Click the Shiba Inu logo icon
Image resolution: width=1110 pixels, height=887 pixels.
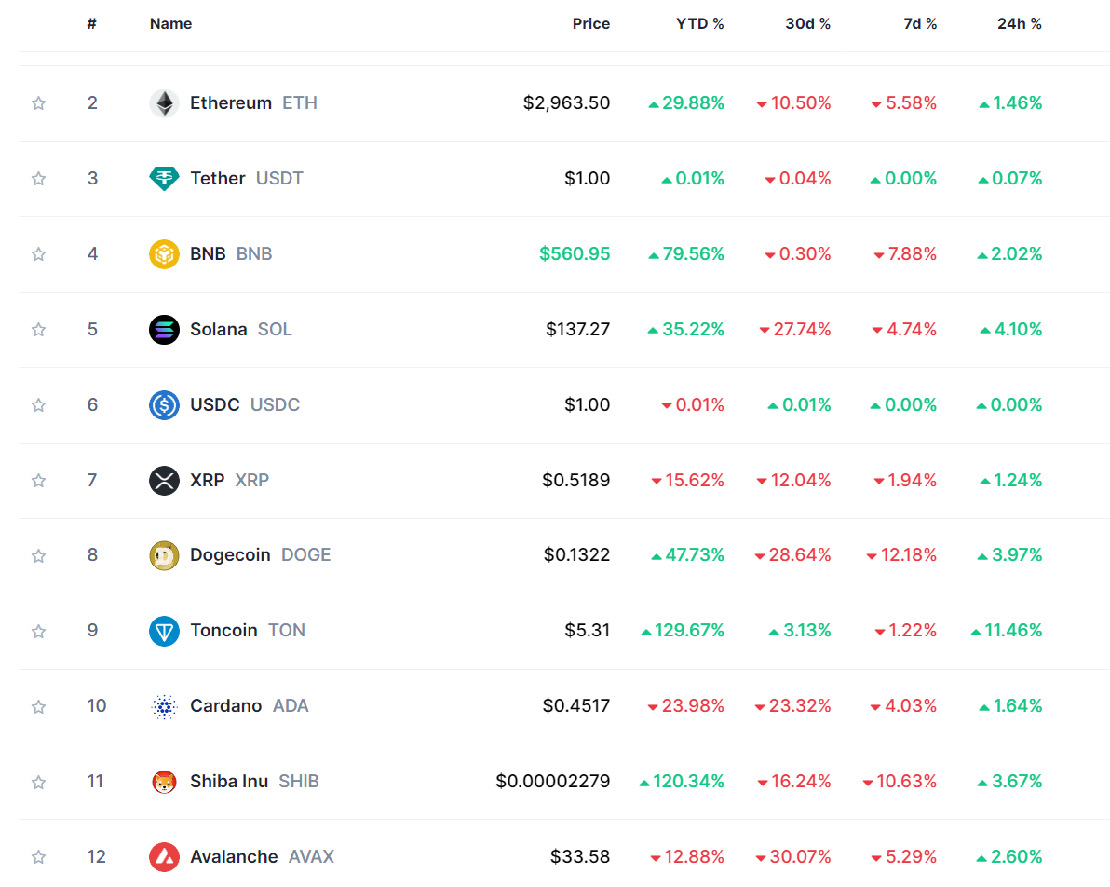point(165,782)
